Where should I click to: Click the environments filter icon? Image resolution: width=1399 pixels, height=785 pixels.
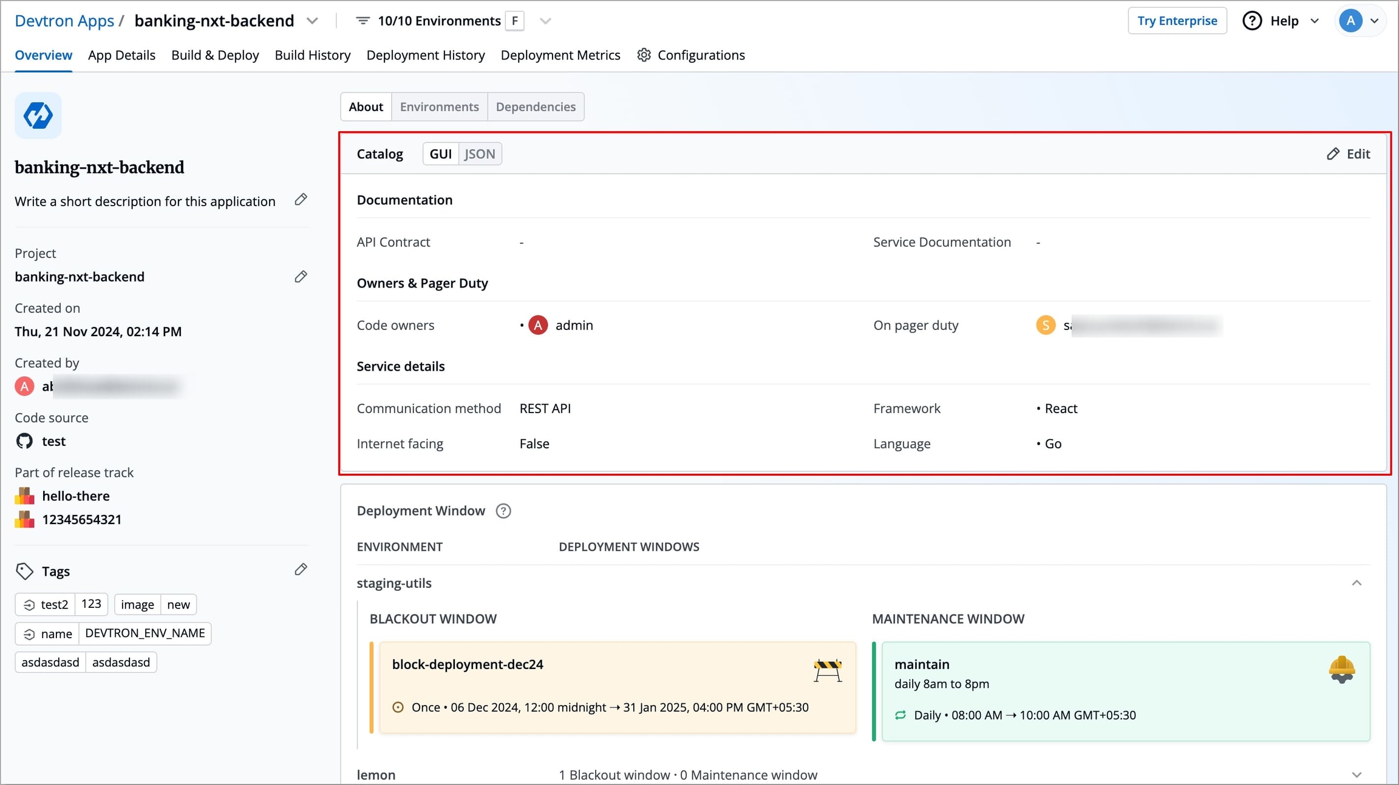tap(363, 21)
